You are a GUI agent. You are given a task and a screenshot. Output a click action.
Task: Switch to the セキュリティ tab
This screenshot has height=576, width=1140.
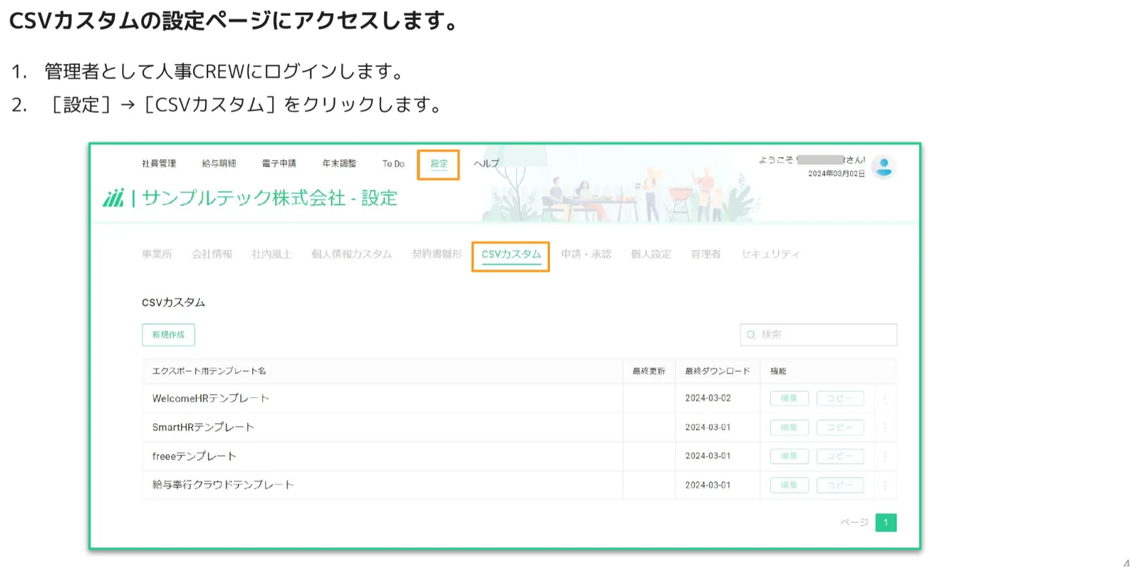(x=770, y=254)
